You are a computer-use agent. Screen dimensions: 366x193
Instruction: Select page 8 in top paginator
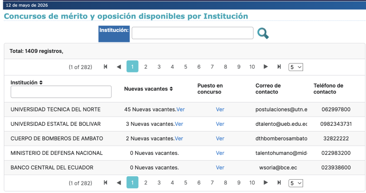[225, 67]
